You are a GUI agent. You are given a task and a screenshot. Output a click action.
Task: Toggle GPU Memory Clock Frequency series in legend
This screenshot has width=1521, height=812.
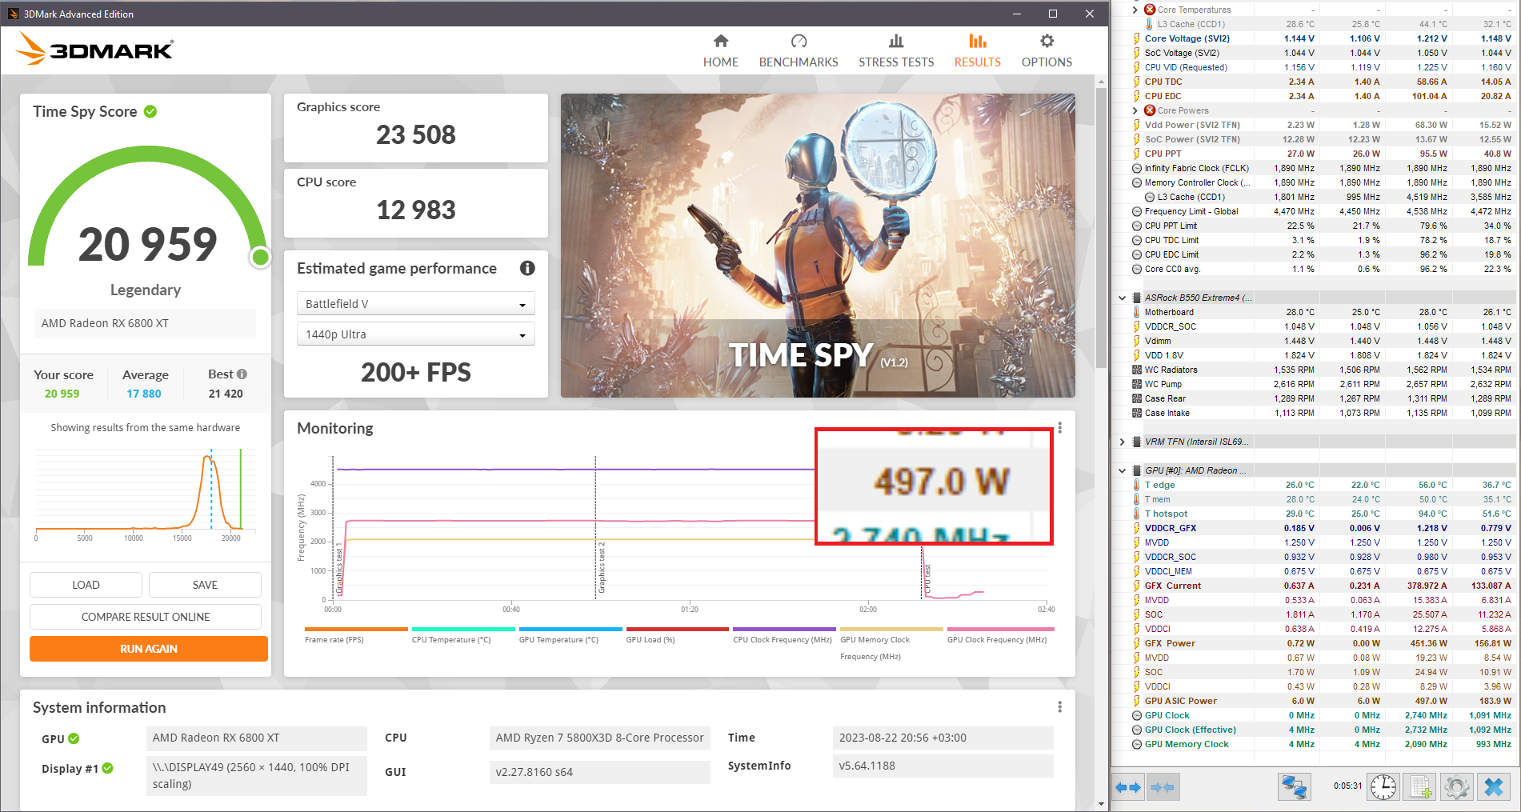tap(891, 644)
